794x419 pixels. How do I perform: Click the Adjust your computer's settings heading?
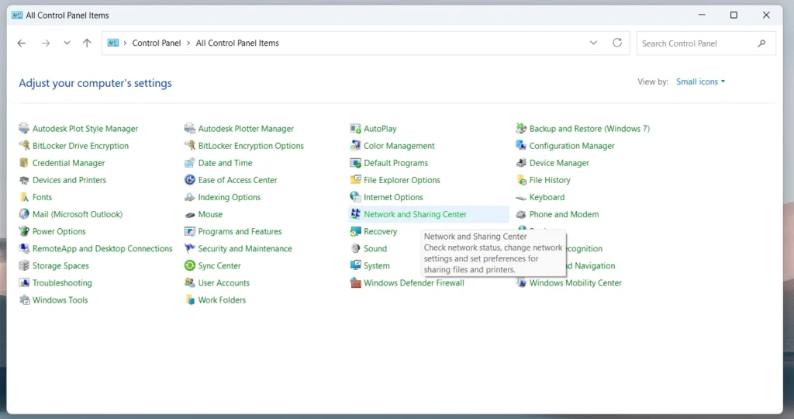point(95,83)
